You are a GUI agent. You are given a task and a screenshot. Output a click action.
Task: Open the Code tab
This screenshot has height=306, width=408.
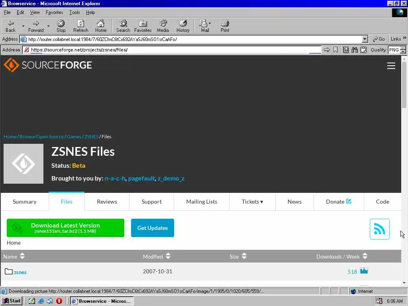coord(382,202)
